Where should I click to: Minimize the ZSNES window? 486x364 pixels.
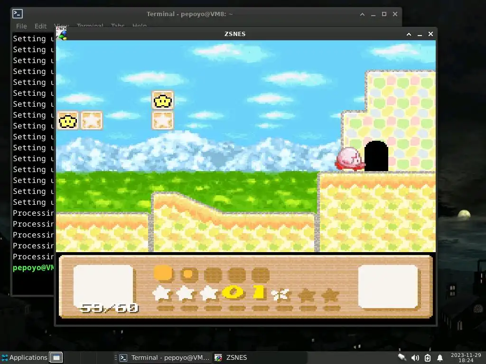pos(420,34)
